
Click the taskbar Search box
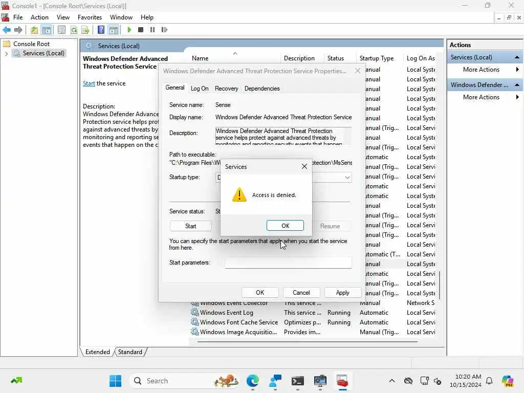(185, 381)
